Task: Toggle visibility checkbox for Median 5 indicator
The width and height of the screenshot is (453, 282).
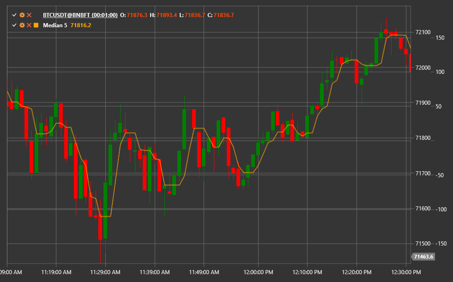Action: coord(13,25)
